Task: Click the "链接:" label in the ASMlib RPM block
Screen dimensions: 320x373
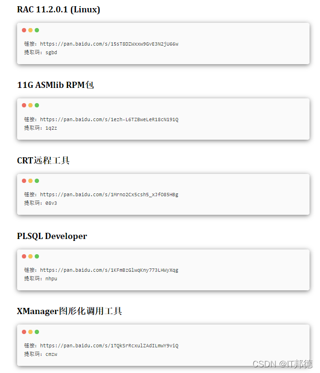Action: pos(30,119)
